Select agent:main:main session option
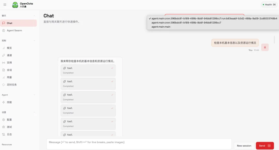 (x=161, y=27)
